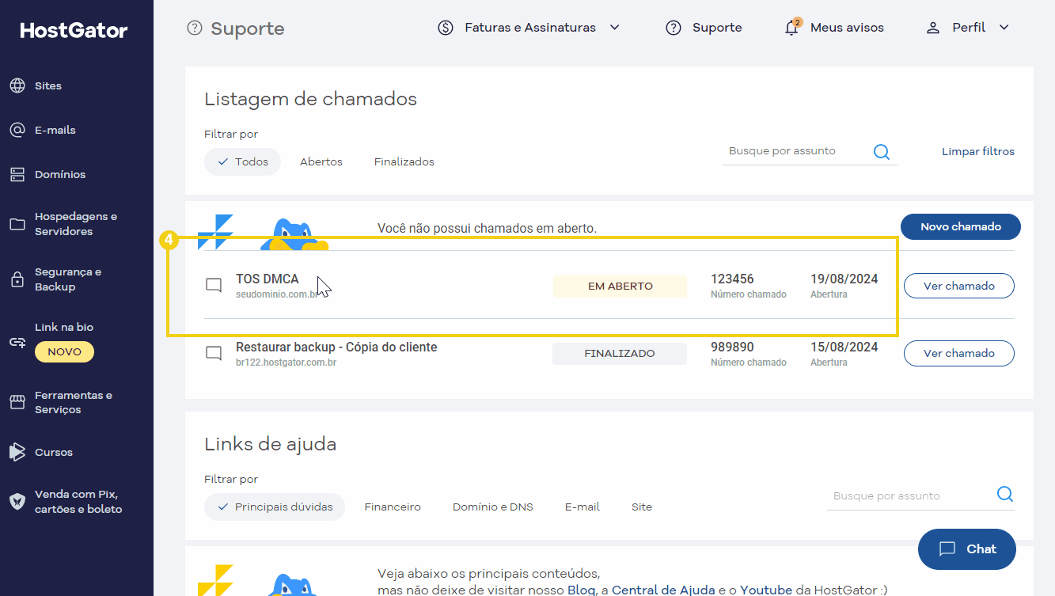Click the date 19/08/2024

[844, 279]
